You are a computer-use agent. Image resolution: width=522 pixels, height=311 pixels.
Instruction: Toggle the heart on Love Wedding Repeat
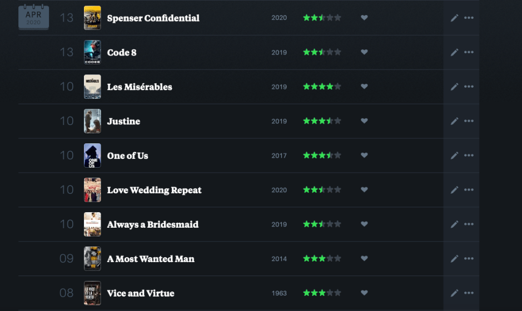pos(364,190)
